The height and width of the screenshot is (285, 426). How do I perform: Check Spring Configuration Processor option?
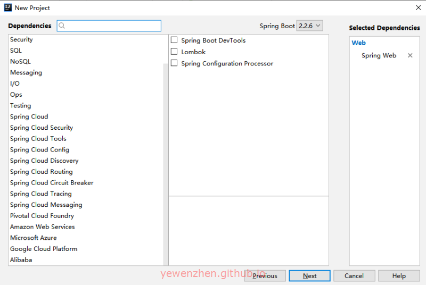(x=174, y=63)
